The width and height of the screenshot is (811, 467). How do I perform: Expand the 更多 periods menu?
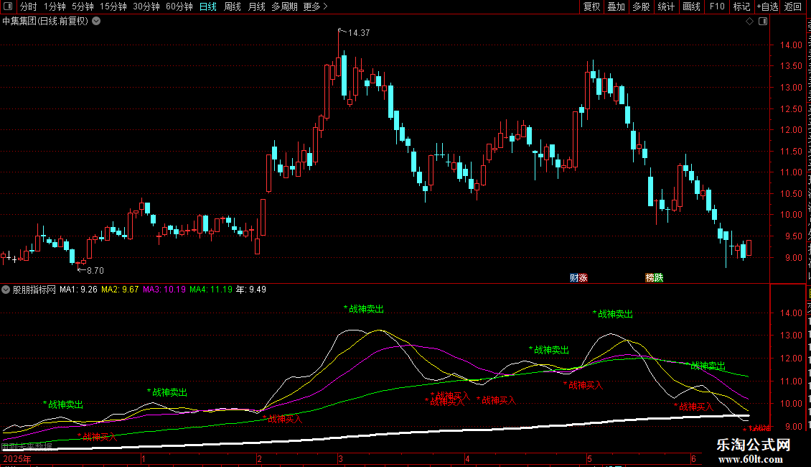(x=316, y=6)
